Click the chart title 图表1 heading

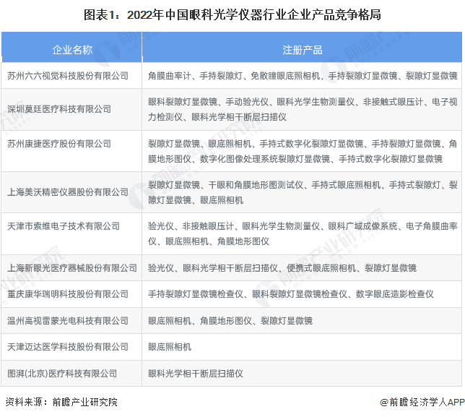[x=232, y=15]
